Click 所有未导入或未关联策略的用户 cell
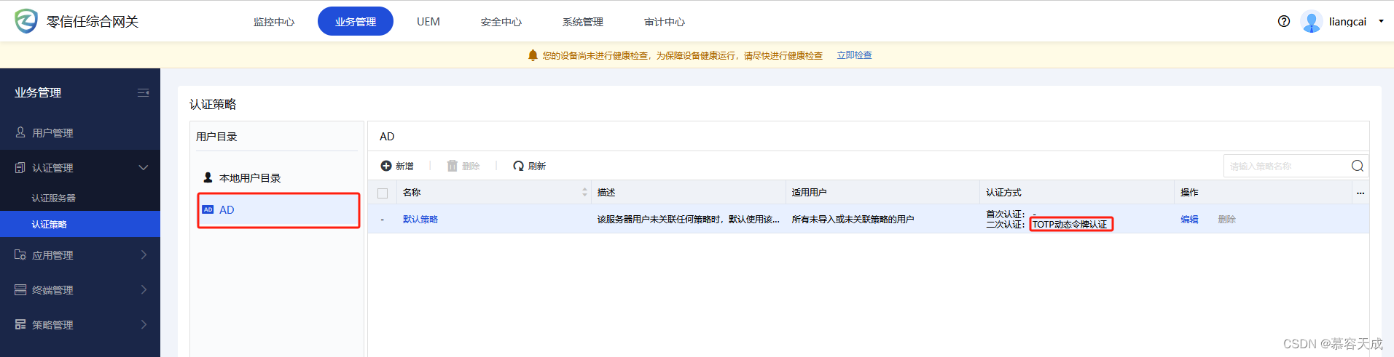The height and width of the screenshot is (357, 1394). pos(853,219)
